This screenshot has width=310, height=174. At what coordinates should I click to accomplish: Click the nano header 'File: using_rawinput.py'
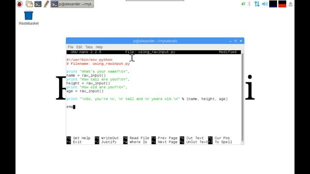[x=150, y=52]
